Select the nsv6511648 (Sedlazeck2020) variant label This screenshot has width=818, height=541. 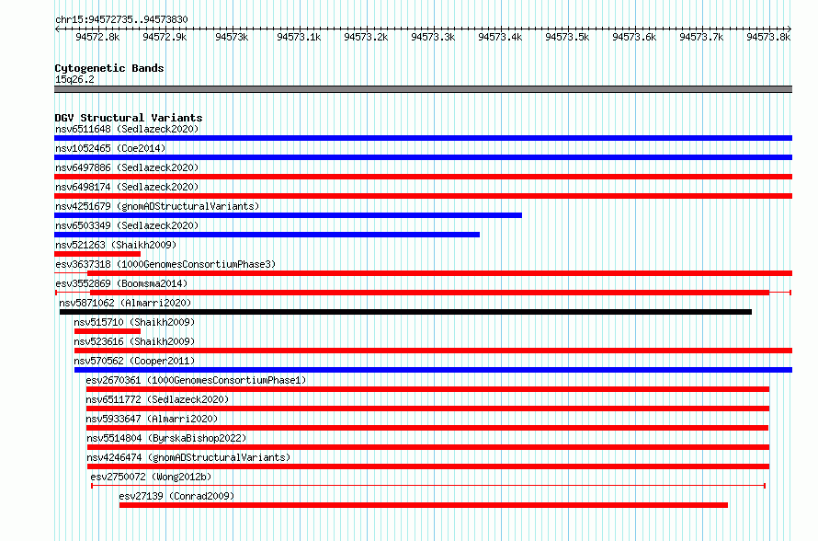(x=127, y=129)
